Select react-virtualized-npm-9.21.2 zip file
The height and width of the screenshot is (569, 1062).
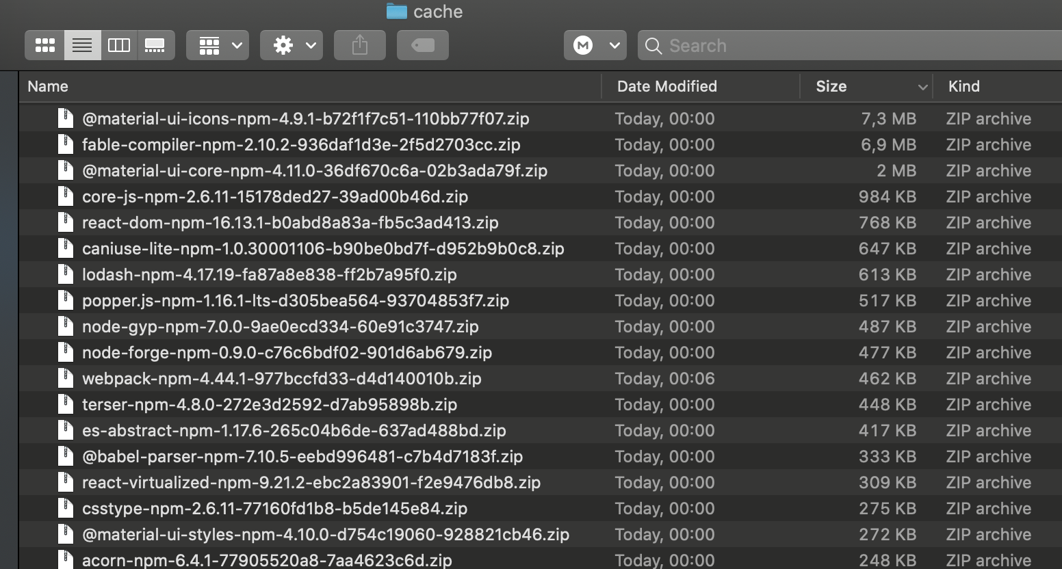[311, 483]
